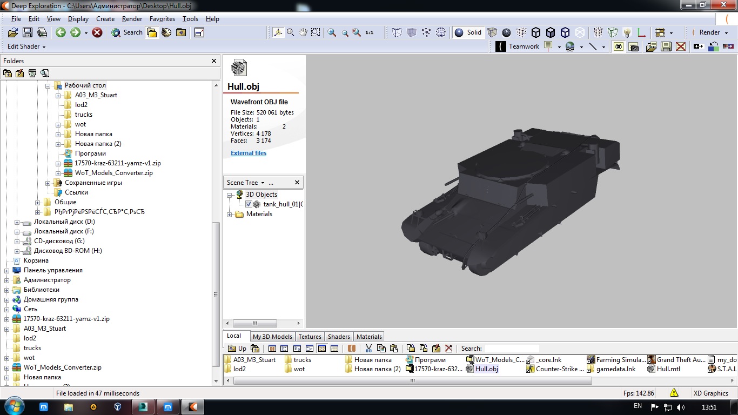Click the camera snapshot icon
The width and height of the screenshot is (738, 415).
coord(634,46)
